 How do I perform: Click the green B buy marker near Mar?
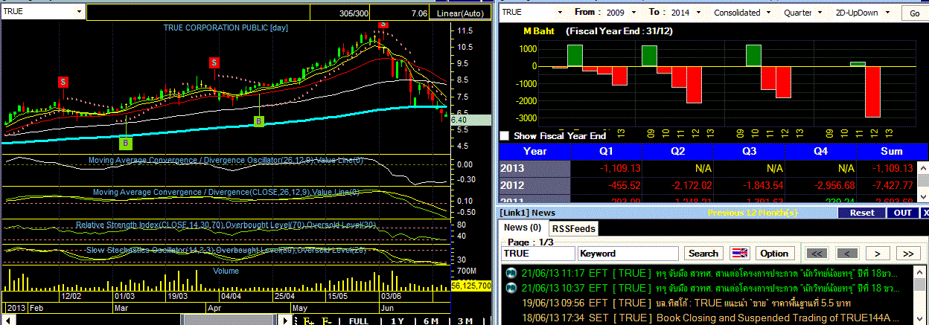point(125,142)
